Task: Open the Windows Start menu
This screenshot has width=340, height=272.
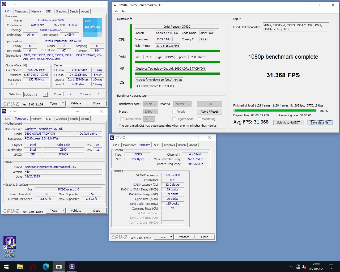Action: (6, 267)
